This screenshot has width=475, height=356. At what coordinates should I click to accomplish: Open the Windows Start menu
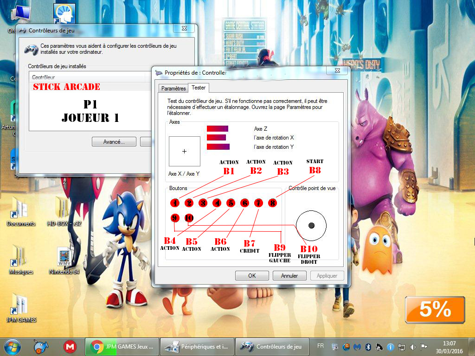(x=12, y=346)
